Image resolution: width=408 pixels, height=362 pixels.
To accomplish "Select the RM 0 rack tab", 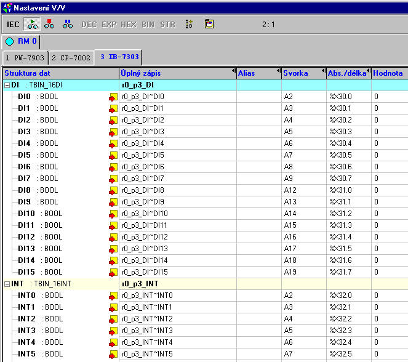I will 21,41.
